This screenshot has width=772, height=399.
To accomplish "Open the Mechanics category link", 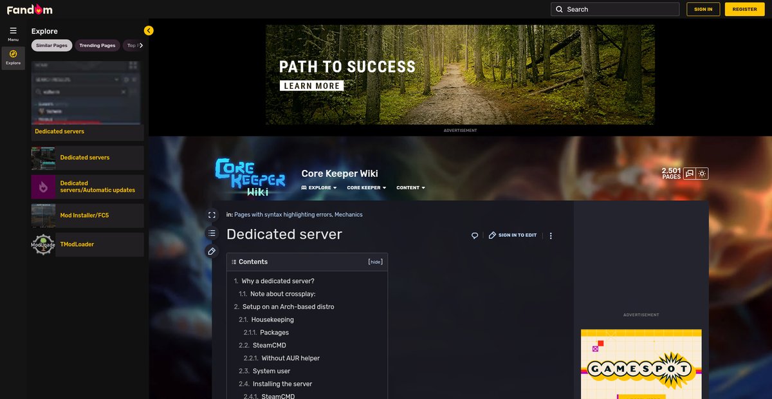I will (x=349, y=214).
